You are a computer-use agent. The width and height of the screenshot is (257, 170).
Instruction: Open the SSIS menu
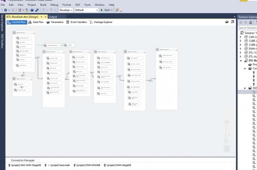77,5
